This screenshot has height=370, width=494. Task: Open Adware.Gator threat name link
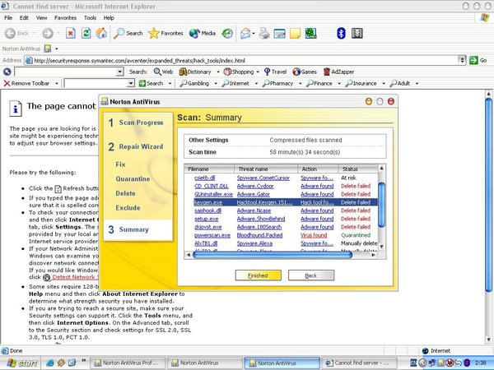254,194
